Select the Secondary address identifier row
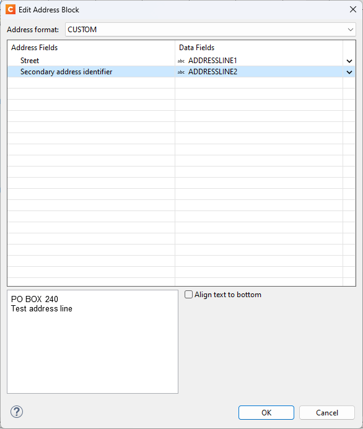Screen dimensions: 363x429 (x=91, y=72)
